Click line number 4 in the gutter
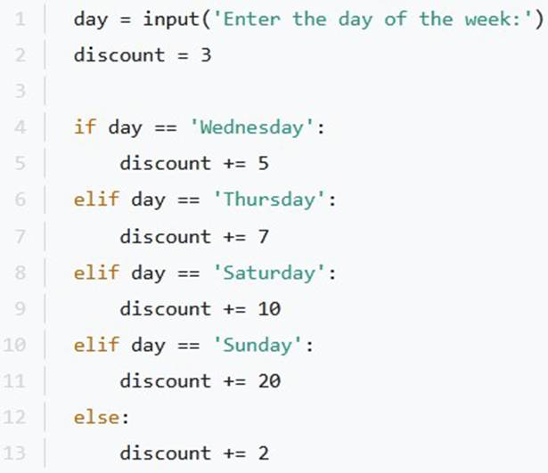Viewport: 548px width, 473px height. point(20,127)
